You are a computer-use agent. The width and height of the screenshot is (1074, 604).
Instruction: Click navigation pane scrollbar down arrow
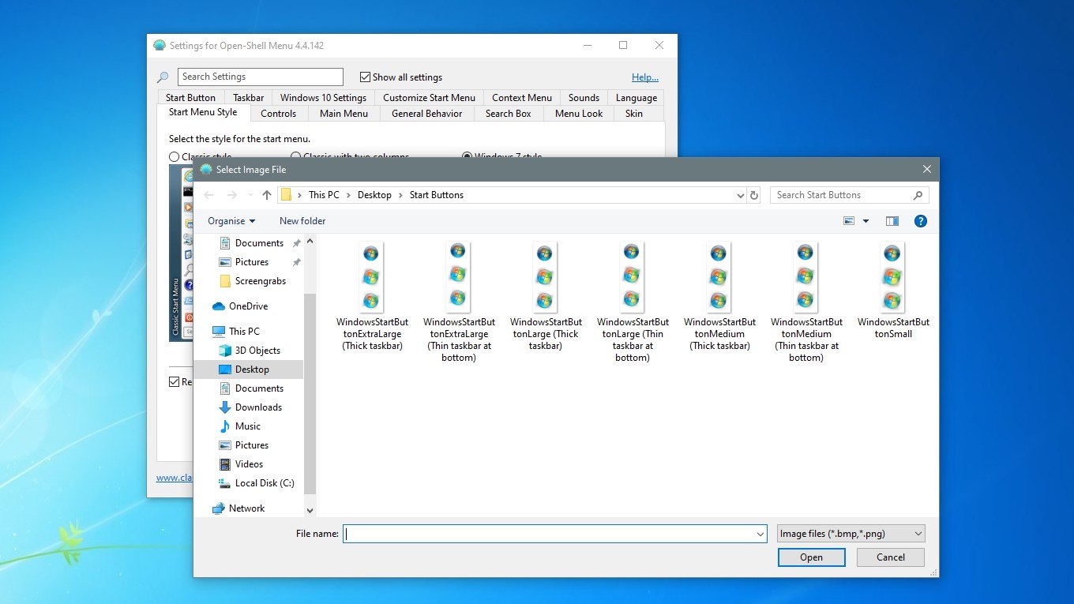310,511
